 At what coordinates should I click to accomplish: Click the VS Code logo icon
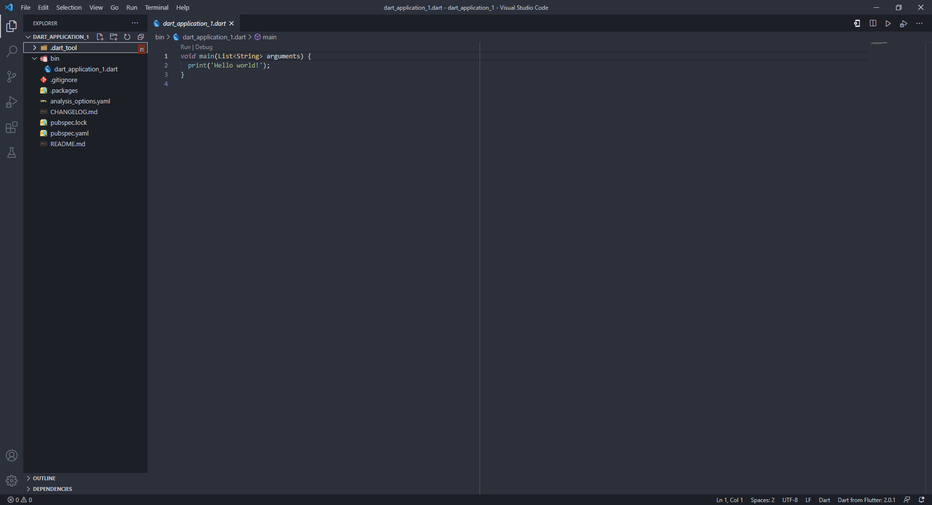pos(9,7)
